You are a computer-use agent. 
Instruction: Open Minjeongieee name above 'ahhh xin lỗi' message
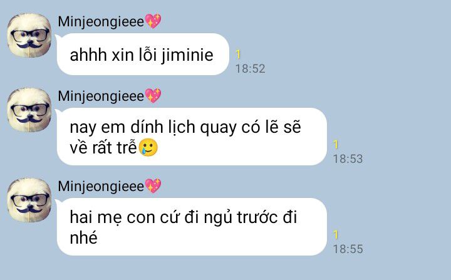coord(101,21)
